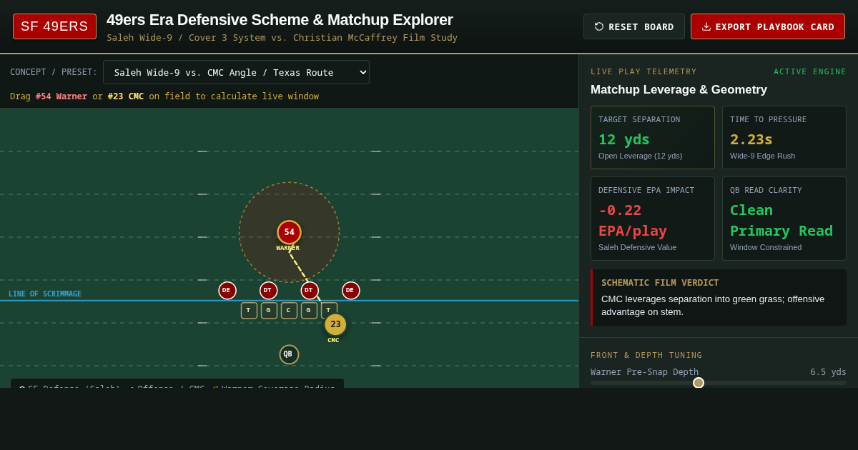Click the '2.23s' pressure time value

point(751,139)
